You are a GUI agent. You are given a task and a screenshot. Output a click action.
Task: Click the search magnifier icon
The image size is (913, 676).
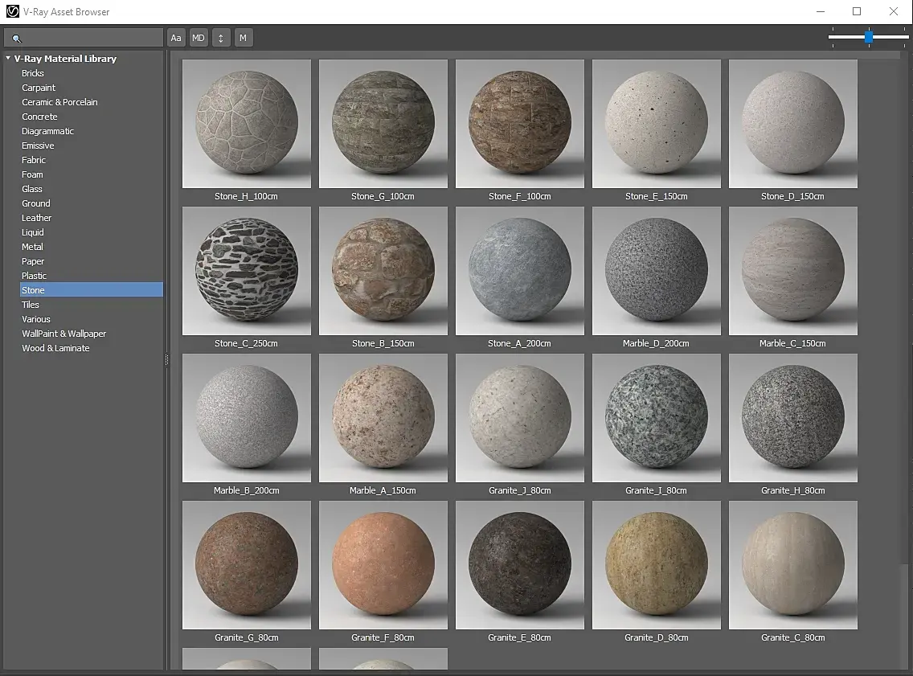17,39
